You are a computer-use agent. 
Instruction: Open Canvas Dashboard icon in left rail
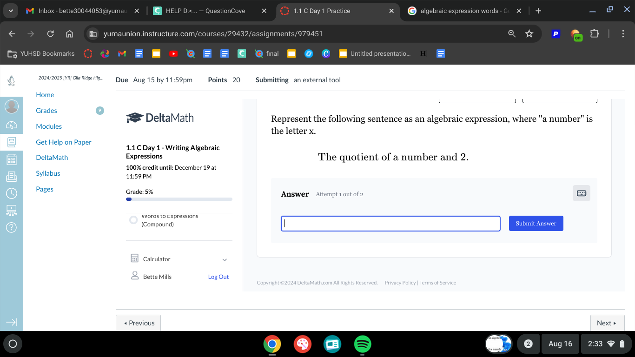coord(12,125)
